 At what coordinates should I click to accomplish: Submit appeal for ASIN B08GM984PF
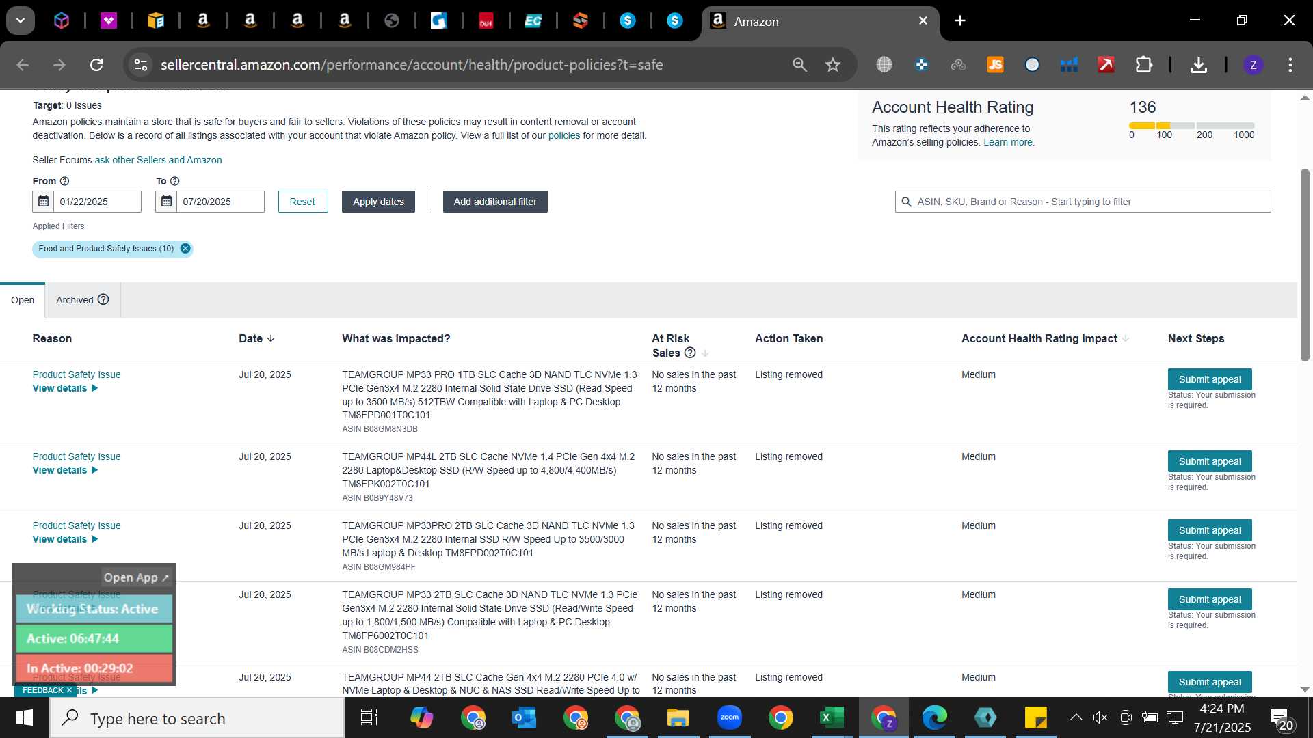pos(1210,530)
